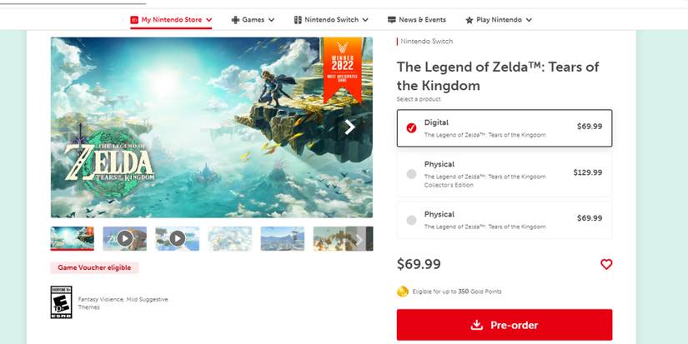Click the Game Voucher eligible badge
The width and height of the screenshot is (688, 344).
94,268
